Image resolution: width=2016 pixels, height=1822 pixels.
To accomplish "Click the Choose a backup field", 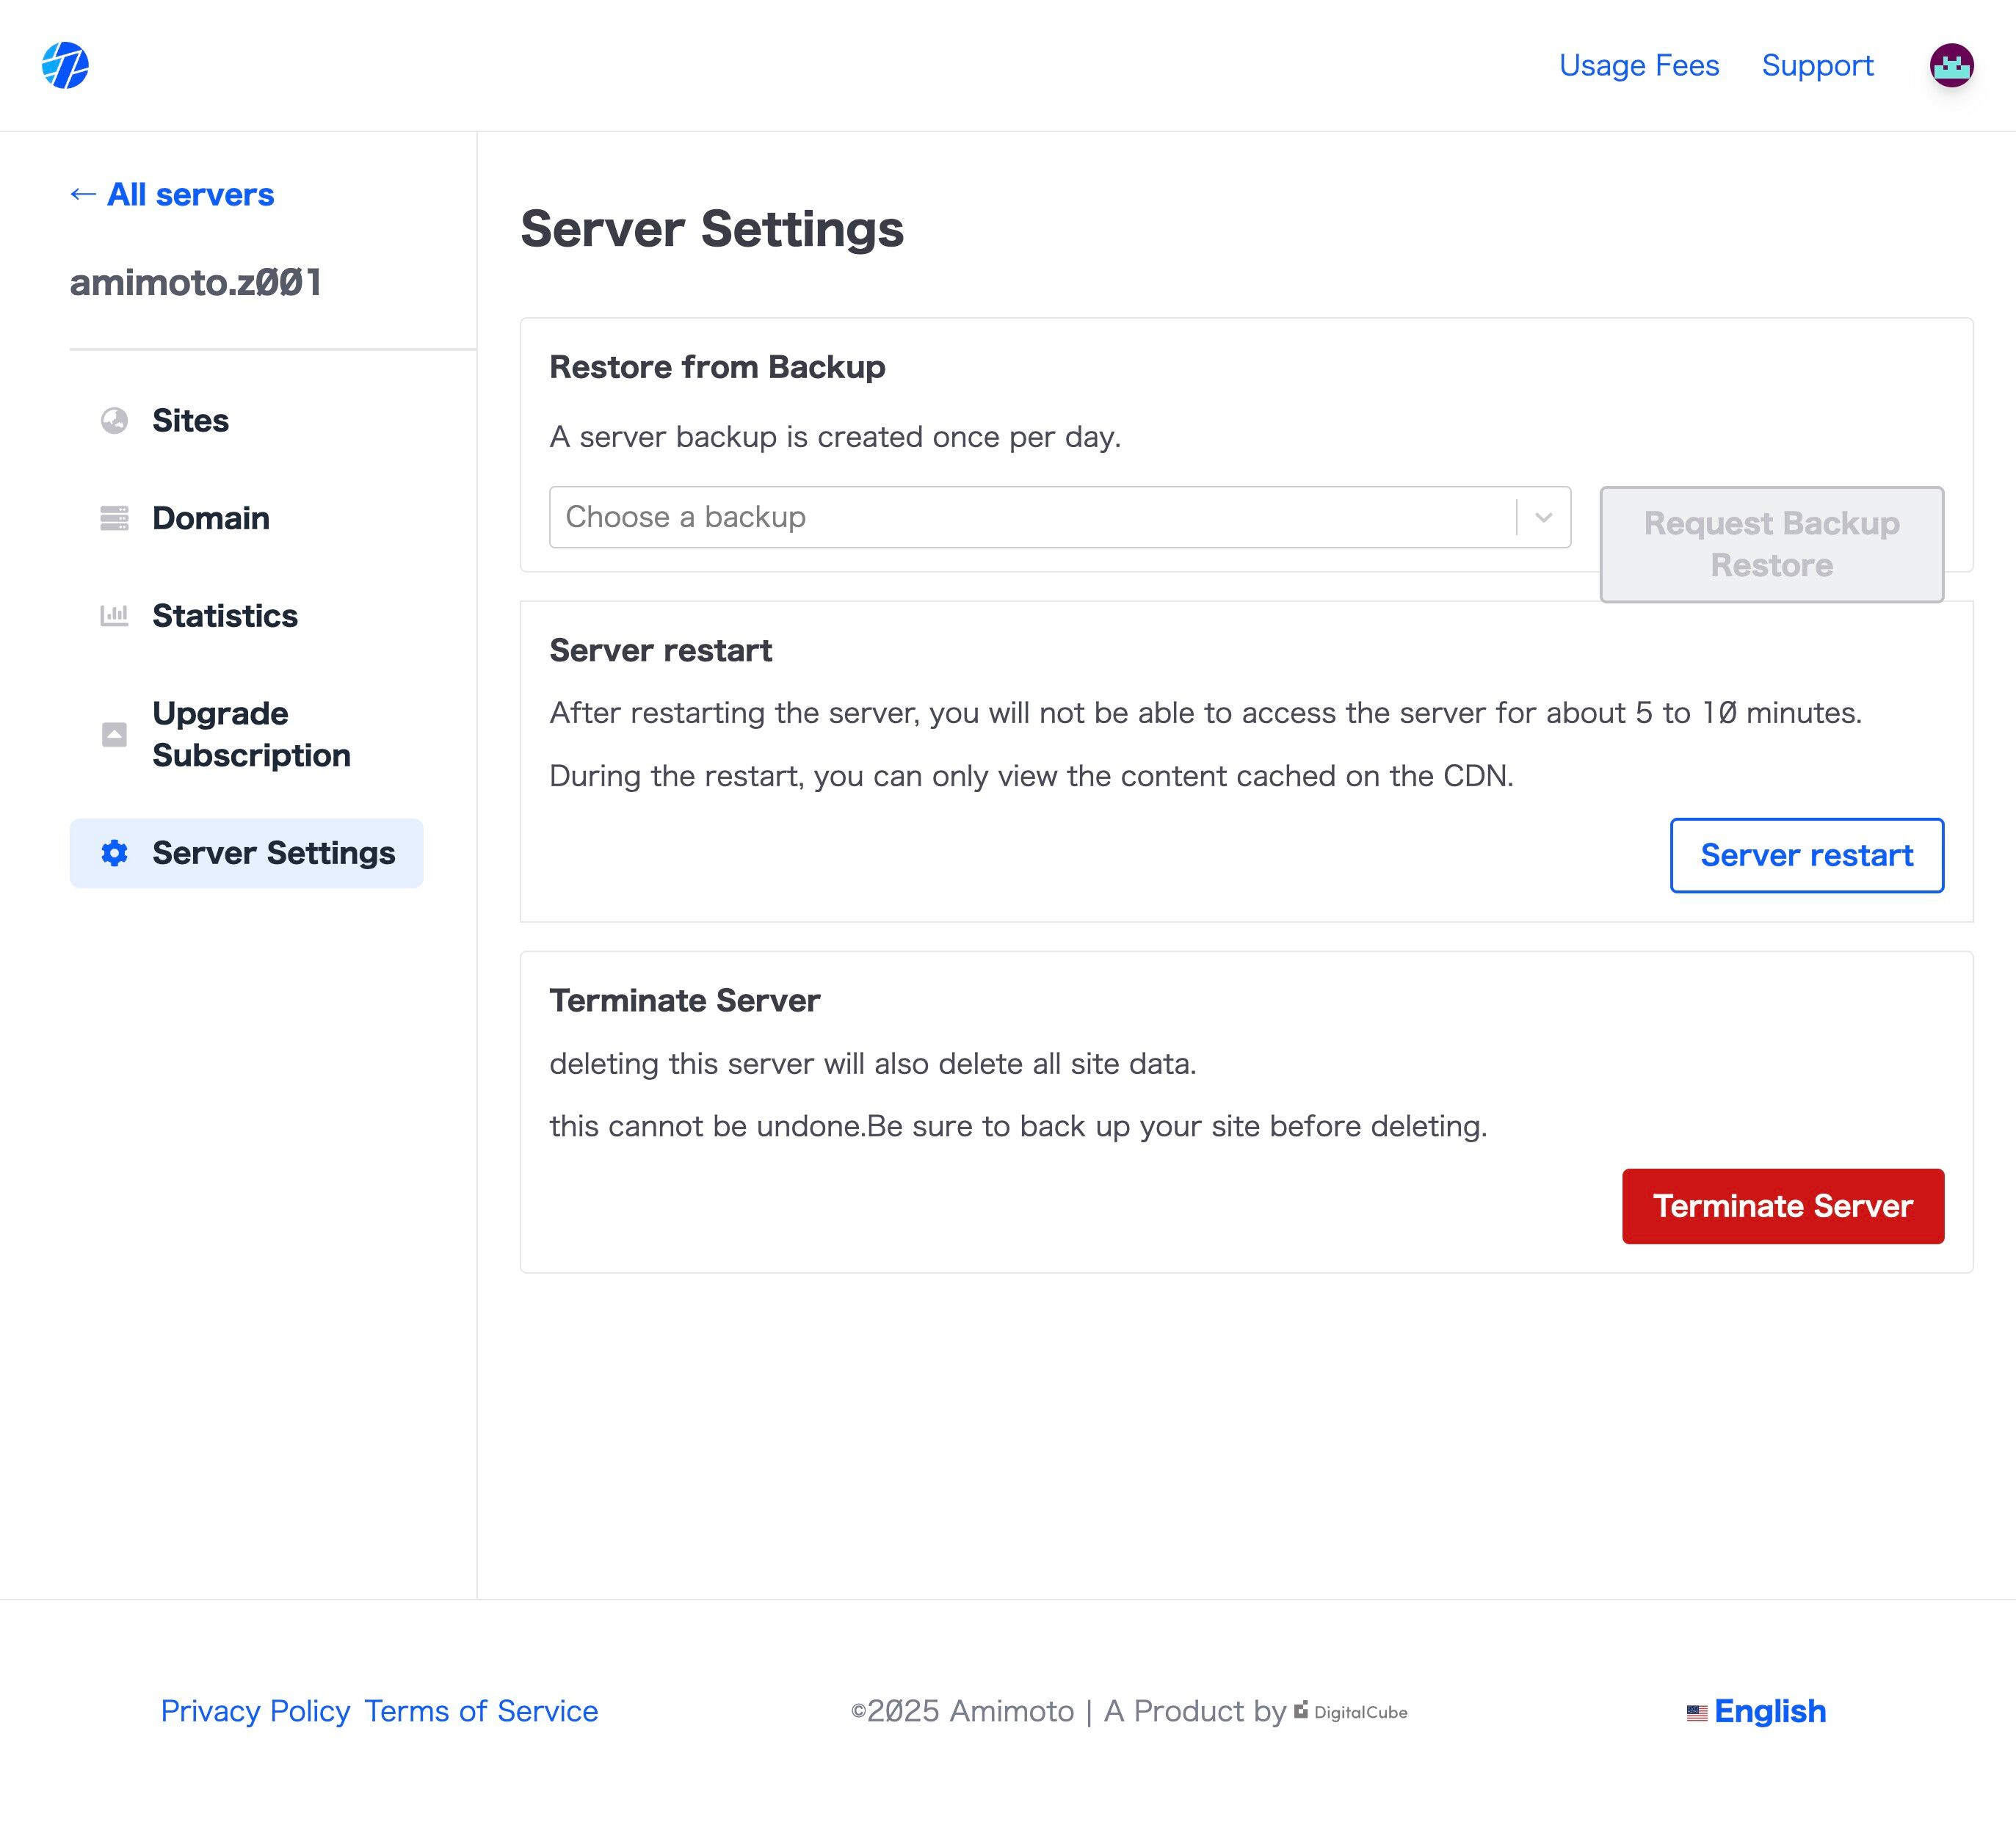I will point(1030,518).
